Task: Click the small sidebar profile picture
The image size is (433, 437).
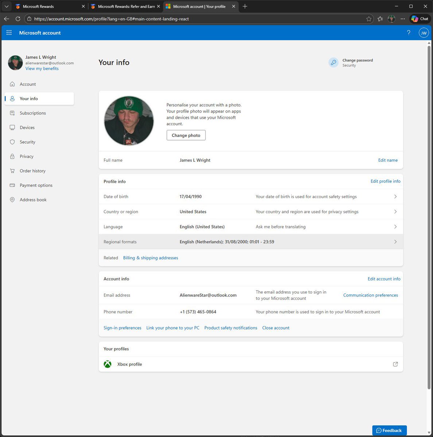Action: [x=15, y=63]
